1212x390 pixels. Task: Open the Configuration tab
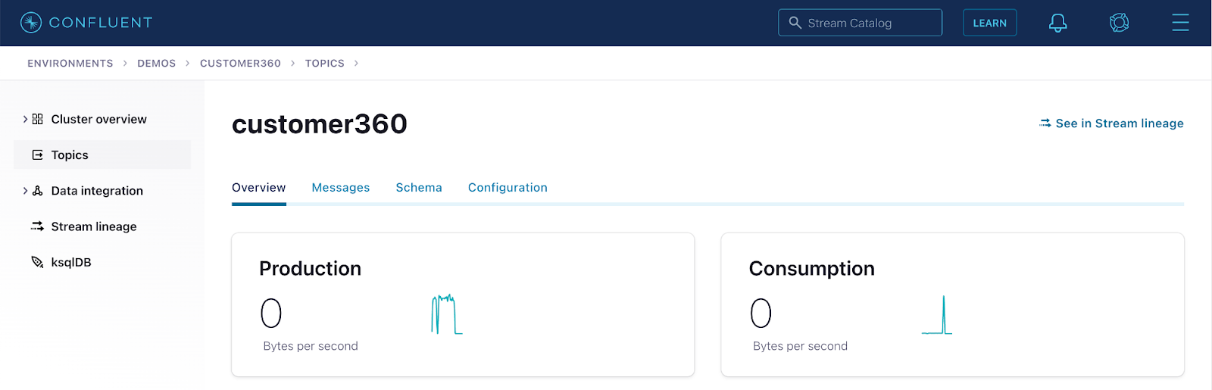click(x=508, y=187)
